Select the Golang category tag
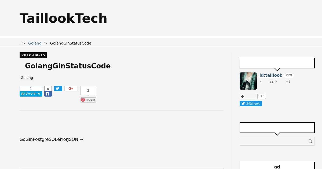Screen dimensions: 322x169 click(x=27, y=78)
